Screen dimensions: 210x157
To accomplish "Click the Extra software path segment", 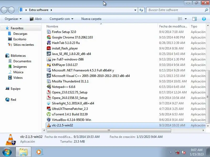I will tap(39, 10).
